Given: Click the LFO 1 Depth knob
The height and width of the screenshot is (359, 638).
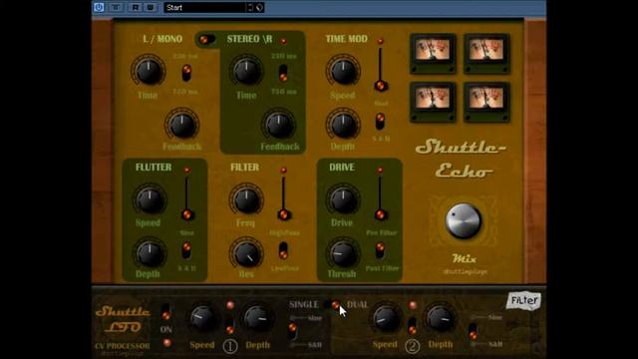Looking at the screenshot, I should tap(257, 318).
